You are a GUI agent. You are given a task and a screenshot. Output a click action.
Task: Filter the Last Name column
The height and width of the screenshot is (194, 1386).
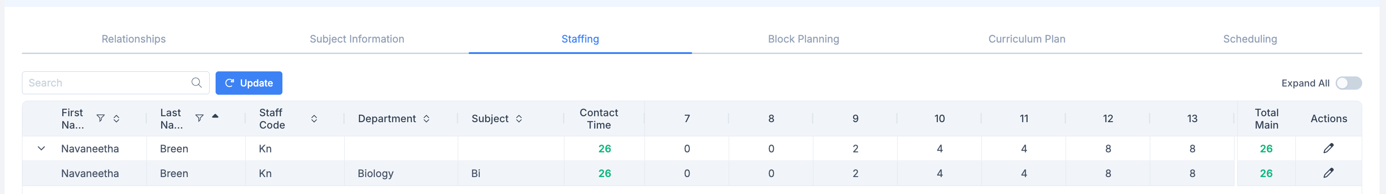199,118
